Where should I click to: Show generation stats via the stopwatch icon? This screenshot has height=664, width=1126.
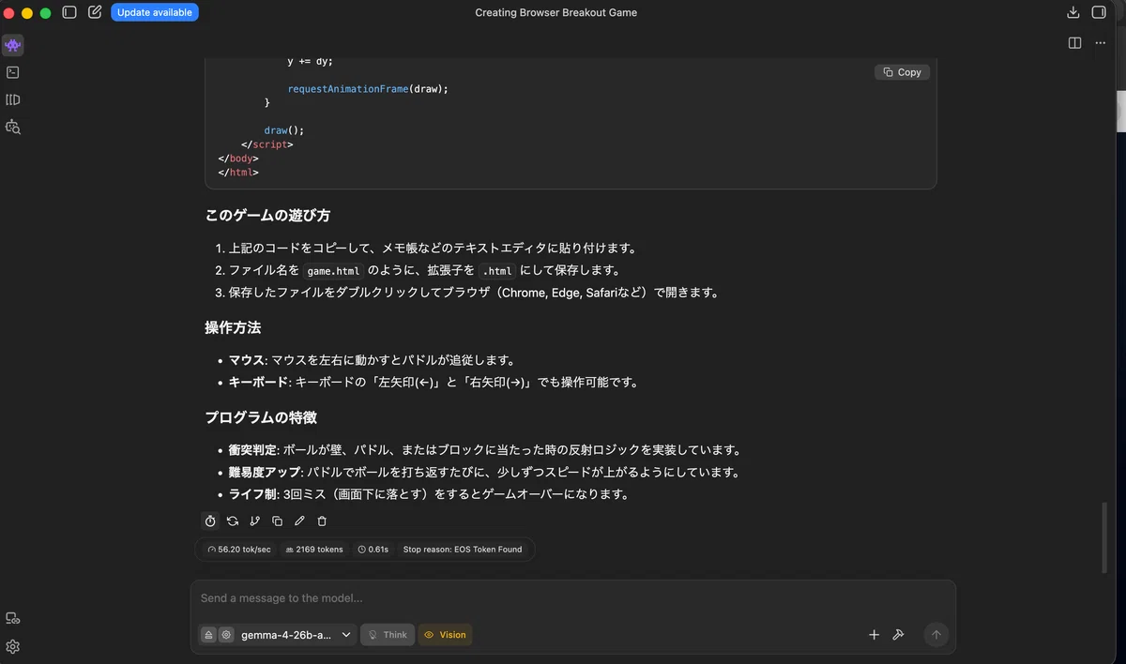pyautogui.click(x=210, y=521)
